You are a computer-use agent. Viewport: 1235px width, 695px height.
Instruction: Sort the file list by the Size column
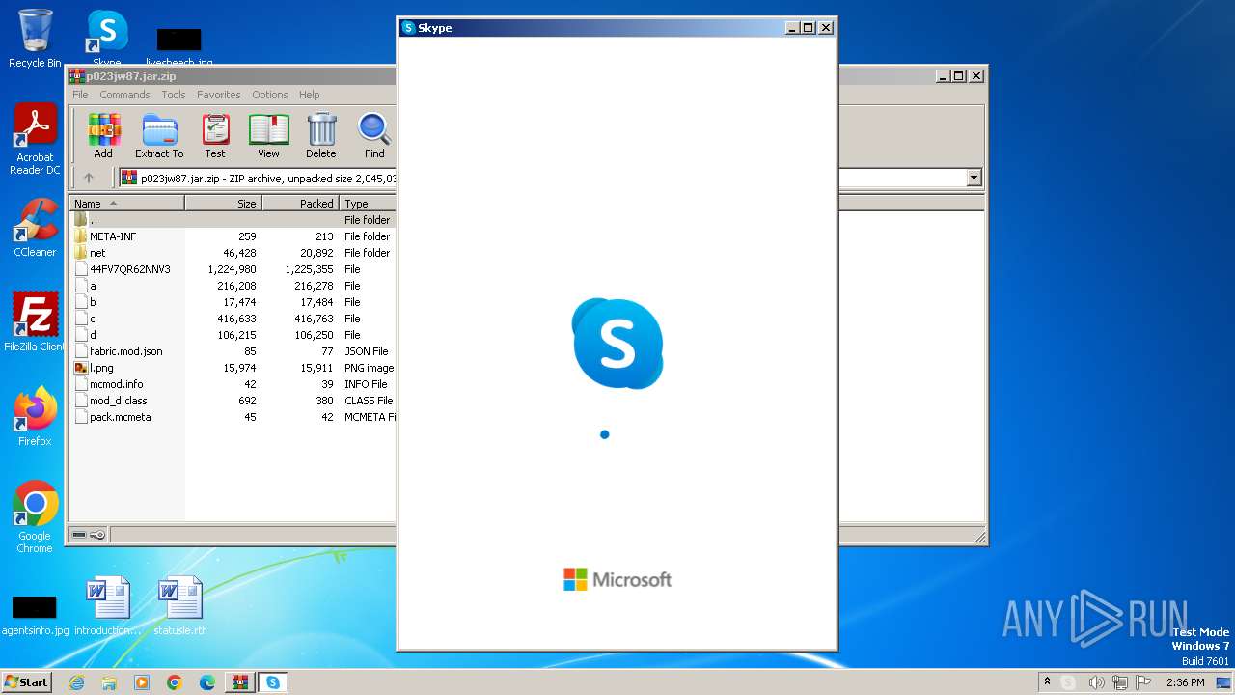(223, 204)
